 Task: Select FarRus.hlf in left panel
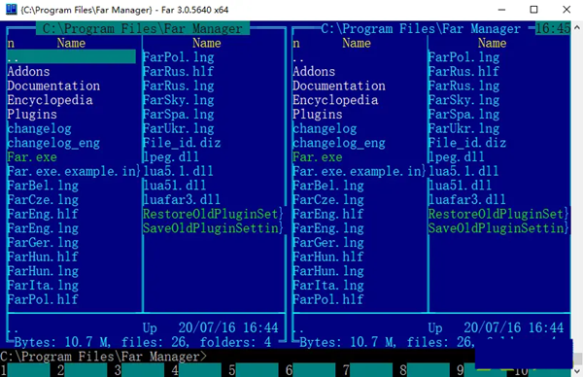[x=179, y=71]
